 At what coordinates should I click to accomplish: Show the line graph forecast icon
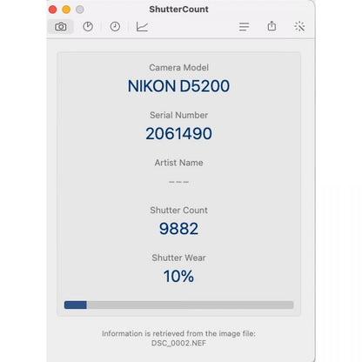142,27
